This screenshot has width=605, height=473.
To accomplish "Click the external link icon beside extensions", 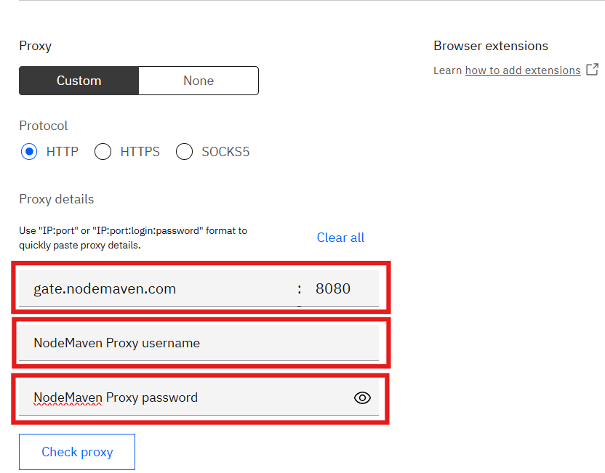I will 592,70.
